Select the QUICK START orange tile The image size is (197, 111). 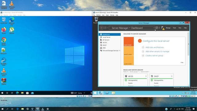[x=129, y=42]
